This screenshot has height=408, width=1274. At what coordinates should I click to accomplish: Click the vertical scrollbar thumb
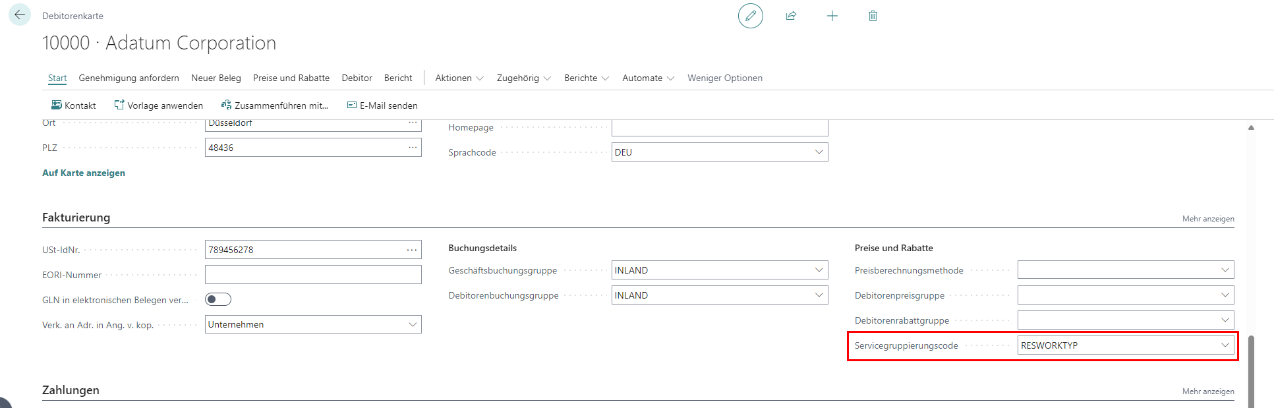(x=1251, y=372)
